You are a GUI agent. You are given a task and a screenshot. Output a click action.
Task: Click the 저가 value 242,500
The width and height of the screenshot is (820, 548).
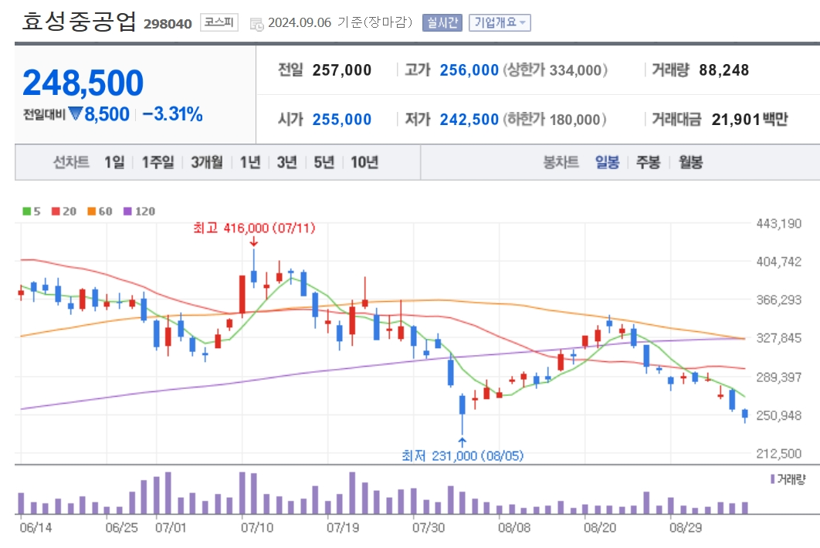pos(469,119)
